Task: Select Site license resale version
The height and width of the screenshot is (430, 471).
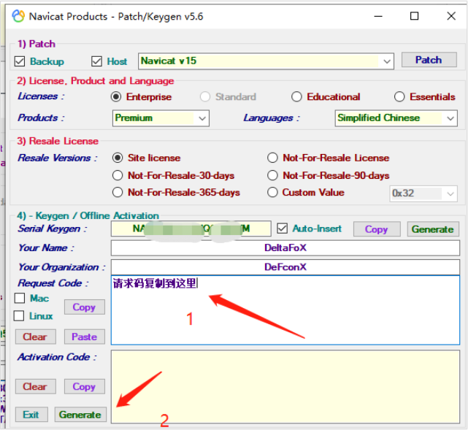Action: pos(118,158)
